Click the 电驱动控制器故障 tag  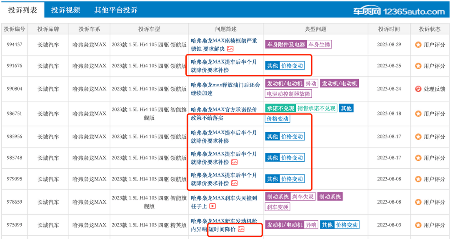coord(288,94)
